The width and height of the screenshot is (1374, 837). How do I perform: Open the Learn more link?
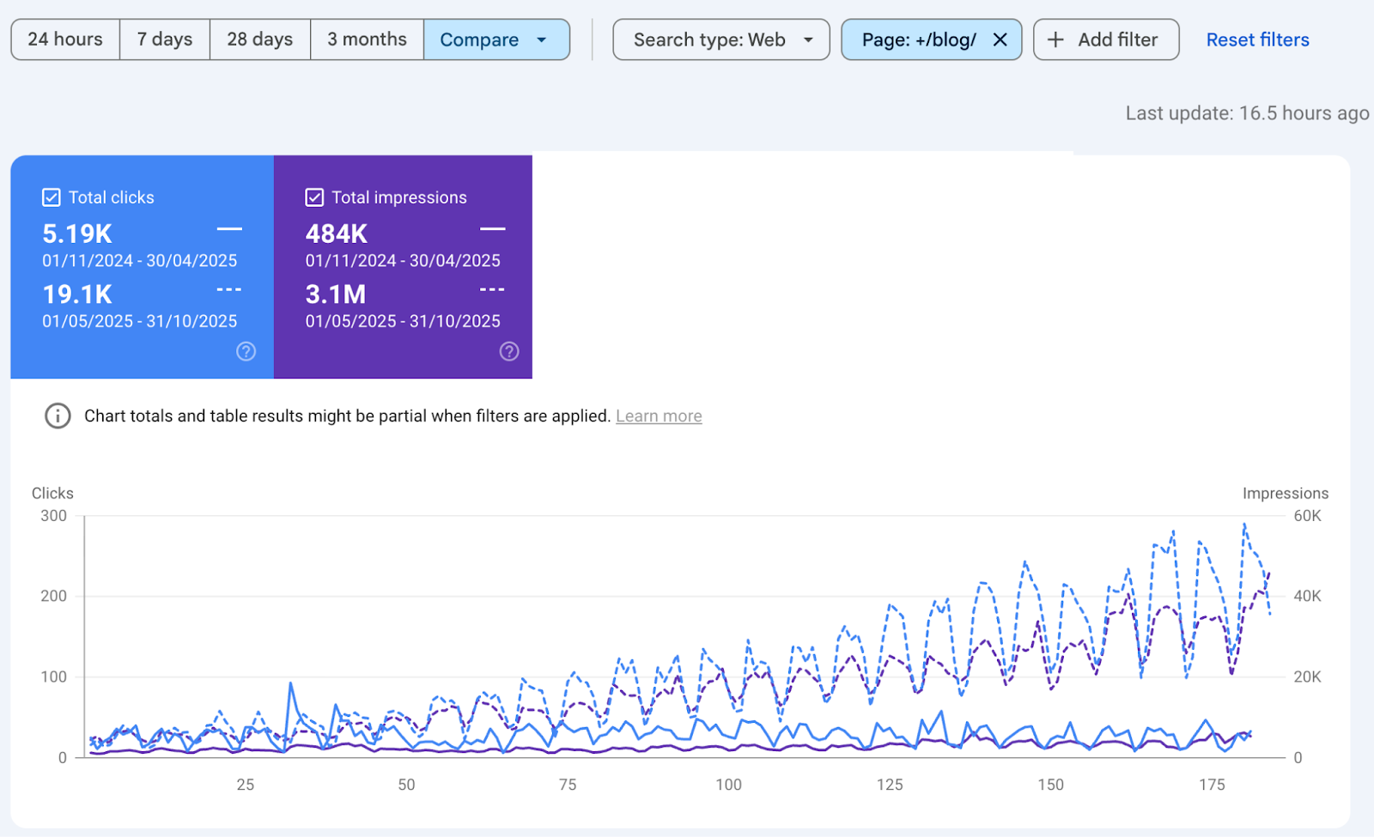659,416
